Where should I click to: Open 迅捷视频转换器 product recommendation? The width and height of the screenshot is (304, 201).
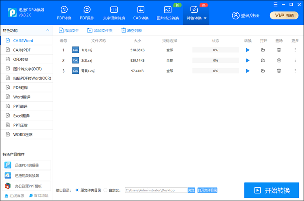(x=27, y=175)
